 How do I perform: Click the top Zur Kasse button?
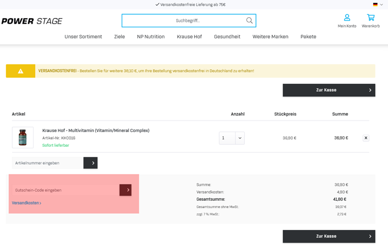[x=329, y=90]
